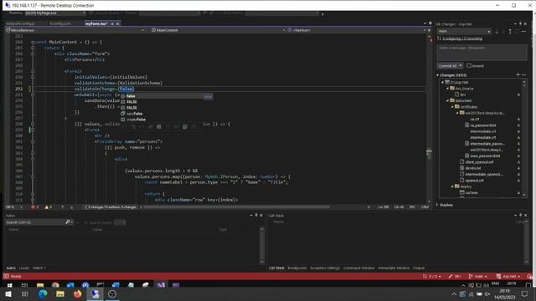Open the Search Depth dropdown in Autos
The image size is (536, 301).
[120, 222]
